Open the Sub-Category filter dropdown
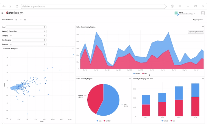 (x=29, y=40)
